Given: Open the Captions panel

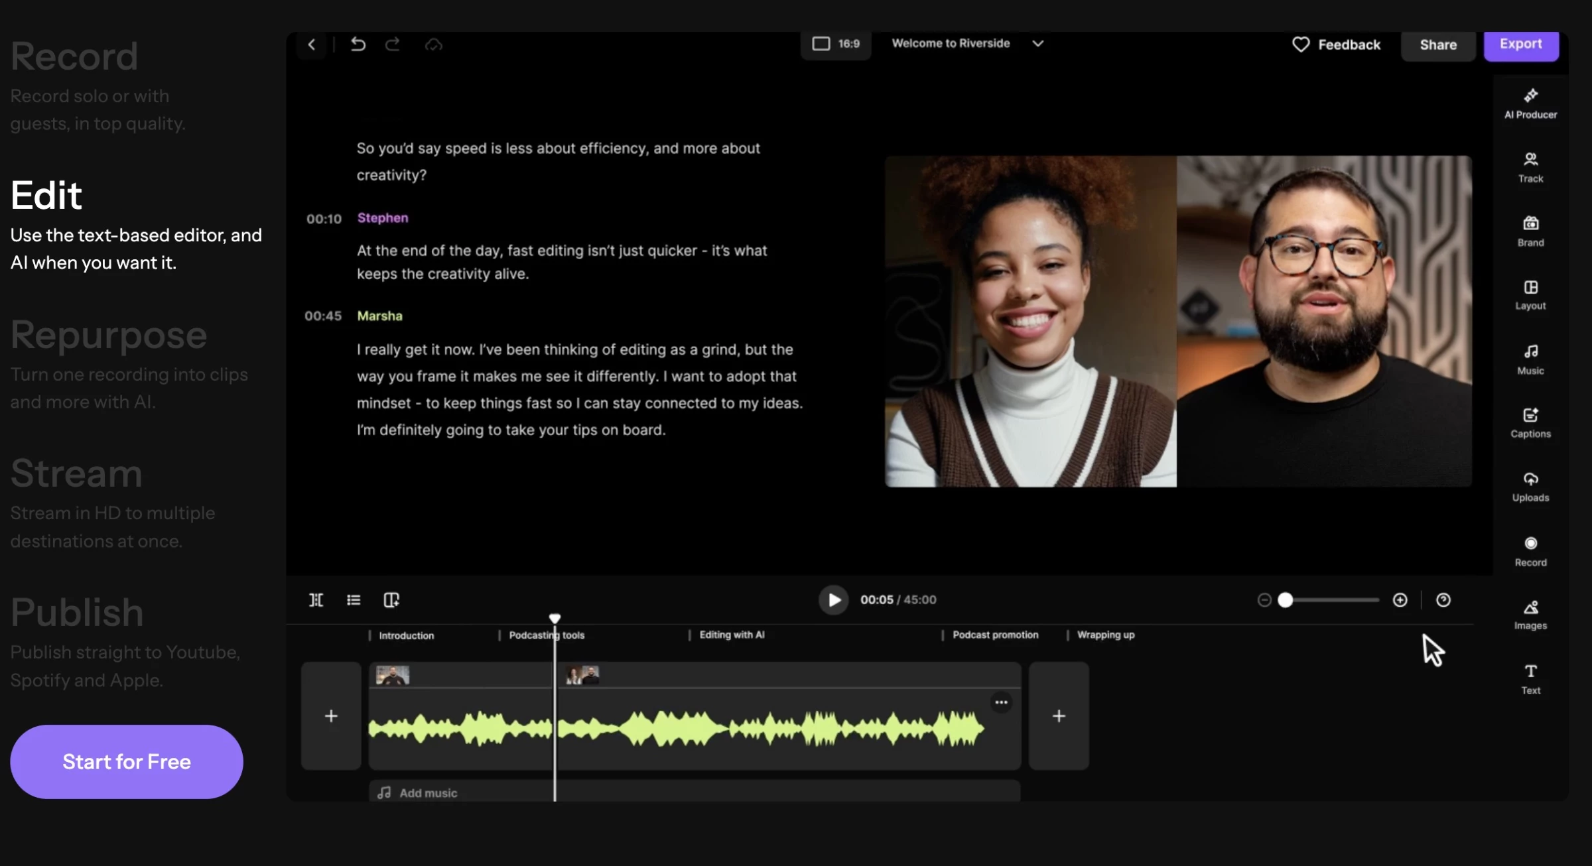Looking at the screenshot, I should [x=1530, y=423].
